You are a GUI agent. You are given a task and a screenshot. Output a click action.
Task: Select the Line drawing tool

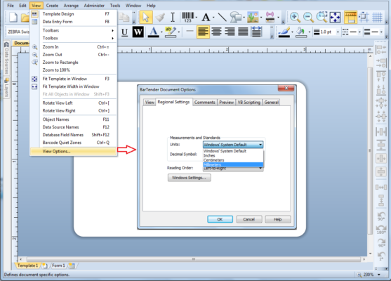coord(222,18)
